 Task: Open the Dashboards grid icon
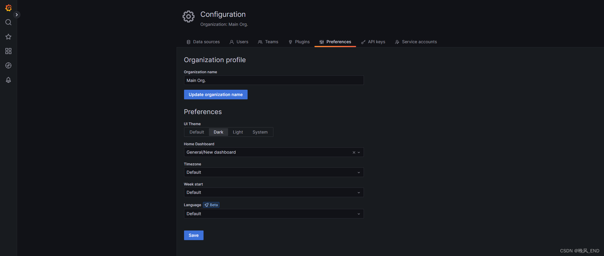(8, 51)
